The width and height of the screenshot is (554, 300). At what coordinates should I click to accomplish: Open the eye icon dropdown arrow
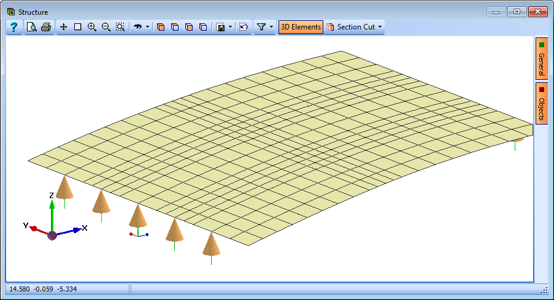tap(148, 27)
